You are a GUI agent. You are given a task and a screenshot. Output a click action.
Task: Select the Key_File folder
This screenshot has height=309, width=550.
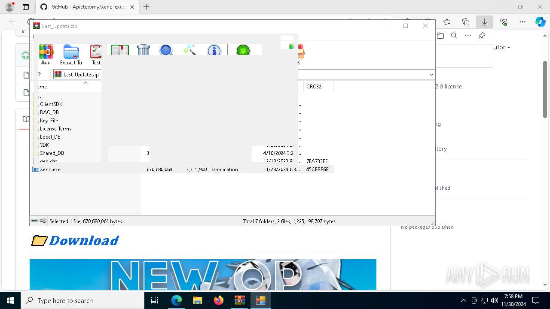[49, 121]
